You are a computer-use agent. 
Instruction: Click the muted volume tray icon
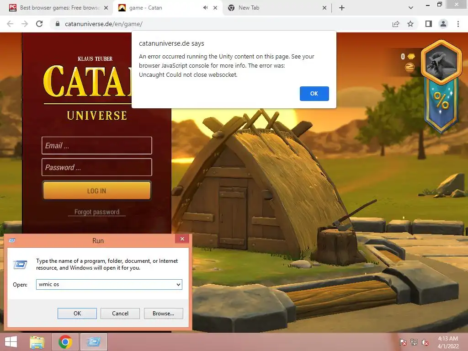[x=425, y=342]
